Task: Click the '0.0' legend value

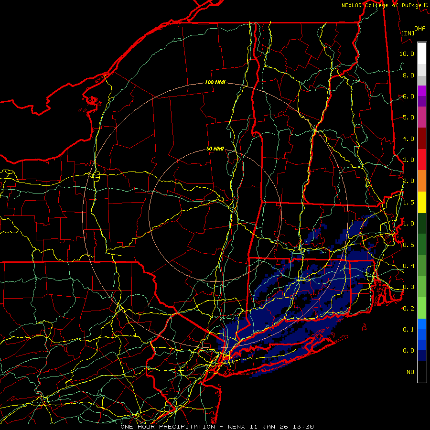Action: click(408, 351)
